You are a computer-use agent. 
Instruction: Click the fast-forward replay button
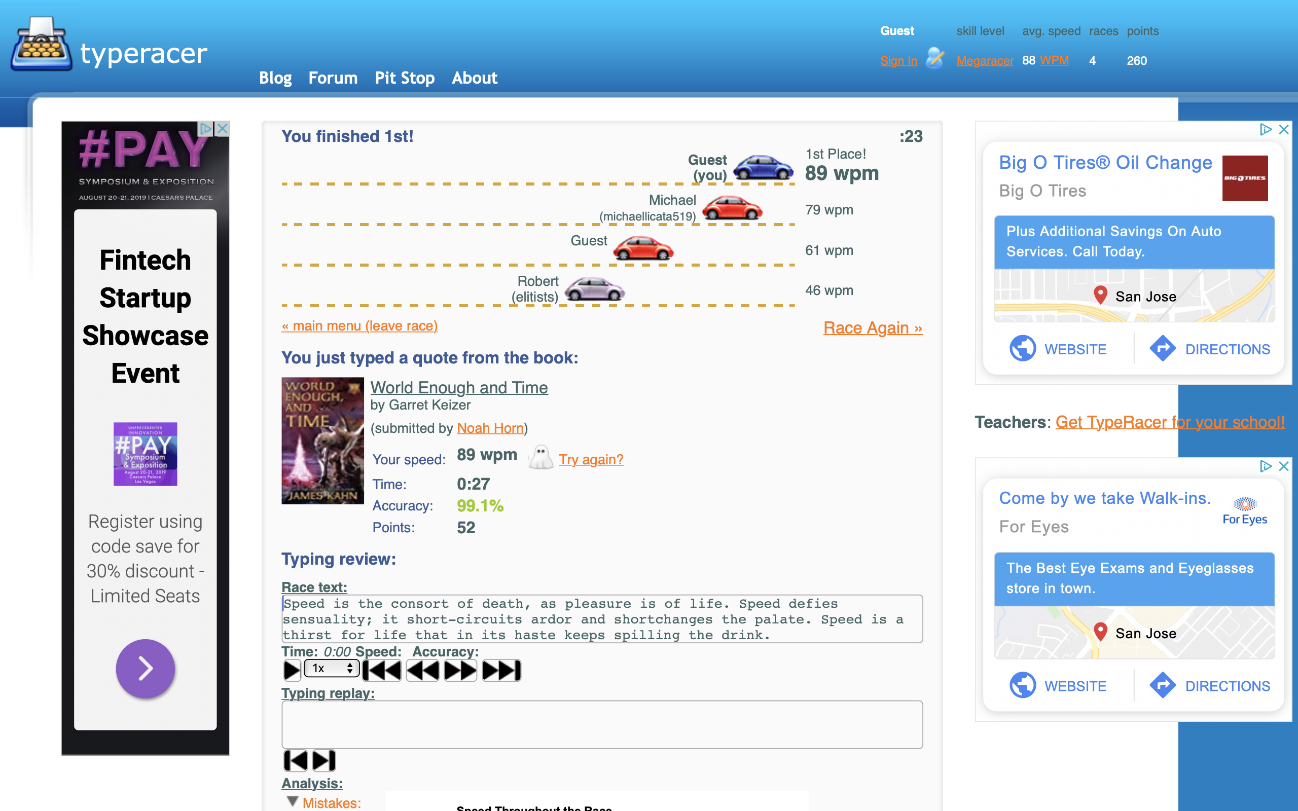460,671
